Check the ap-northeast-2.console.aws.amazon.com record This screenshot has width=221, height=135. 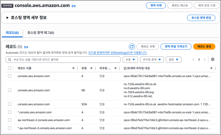(x=10, y=120)
